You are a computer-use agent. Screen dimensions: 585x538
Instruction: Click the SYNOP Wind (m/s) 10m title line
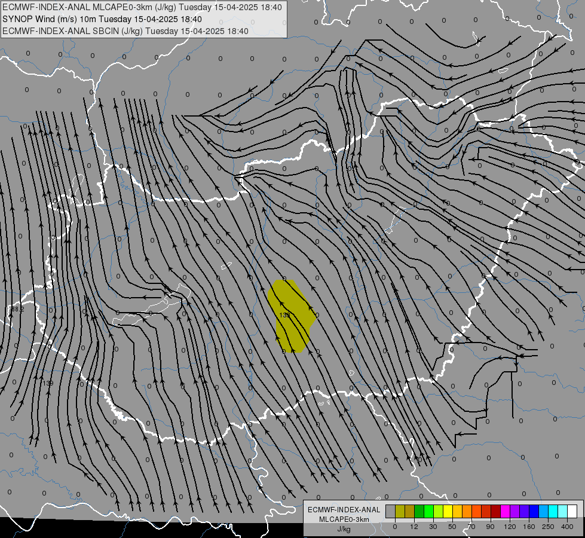tap(102, 19)
